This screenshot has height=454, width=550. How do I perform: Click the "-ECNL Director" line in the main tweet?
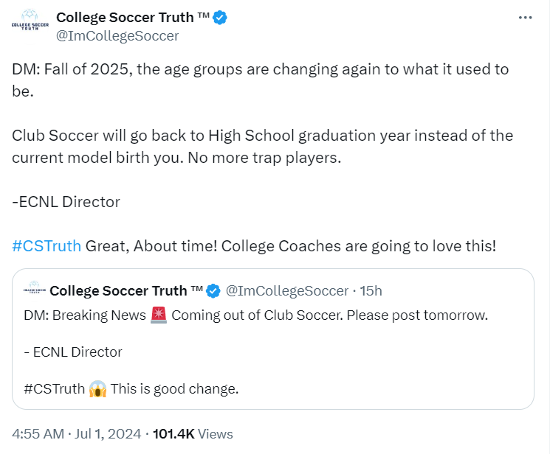66,201
